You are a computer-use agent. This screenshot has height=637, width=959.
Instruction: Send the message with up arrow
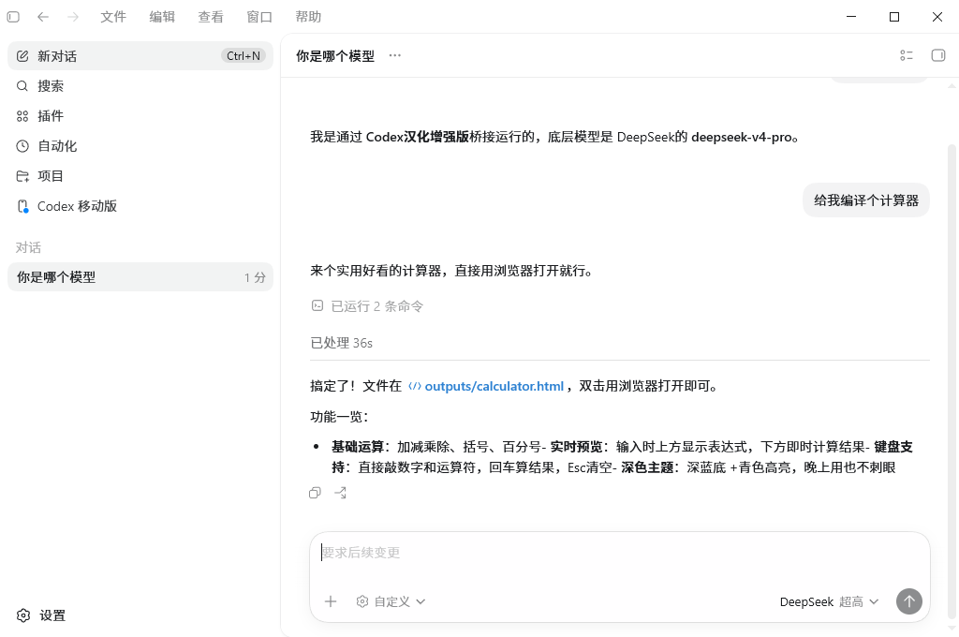coord(909,601)
